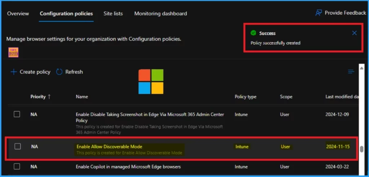This screenshot has width=369, height=177.
Task: Click the Taking Screenshot policy description text
Action: point(149,129)
